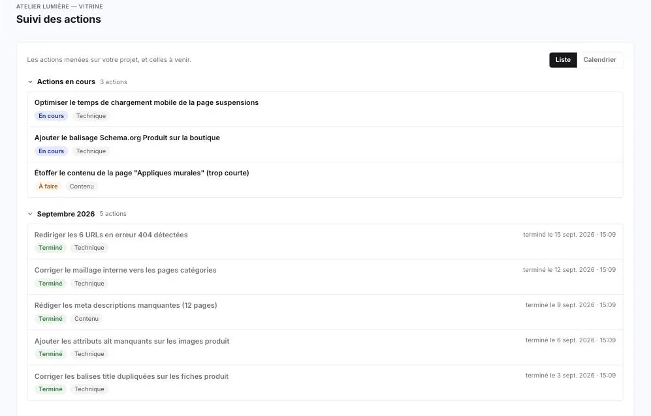Click the "terminé le 12 sept. 2026" timestamp

click(569, 270)
